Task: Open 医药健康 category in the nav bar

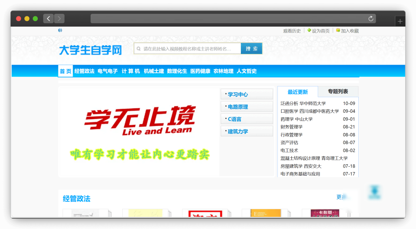Action: [x=200, y=71]
